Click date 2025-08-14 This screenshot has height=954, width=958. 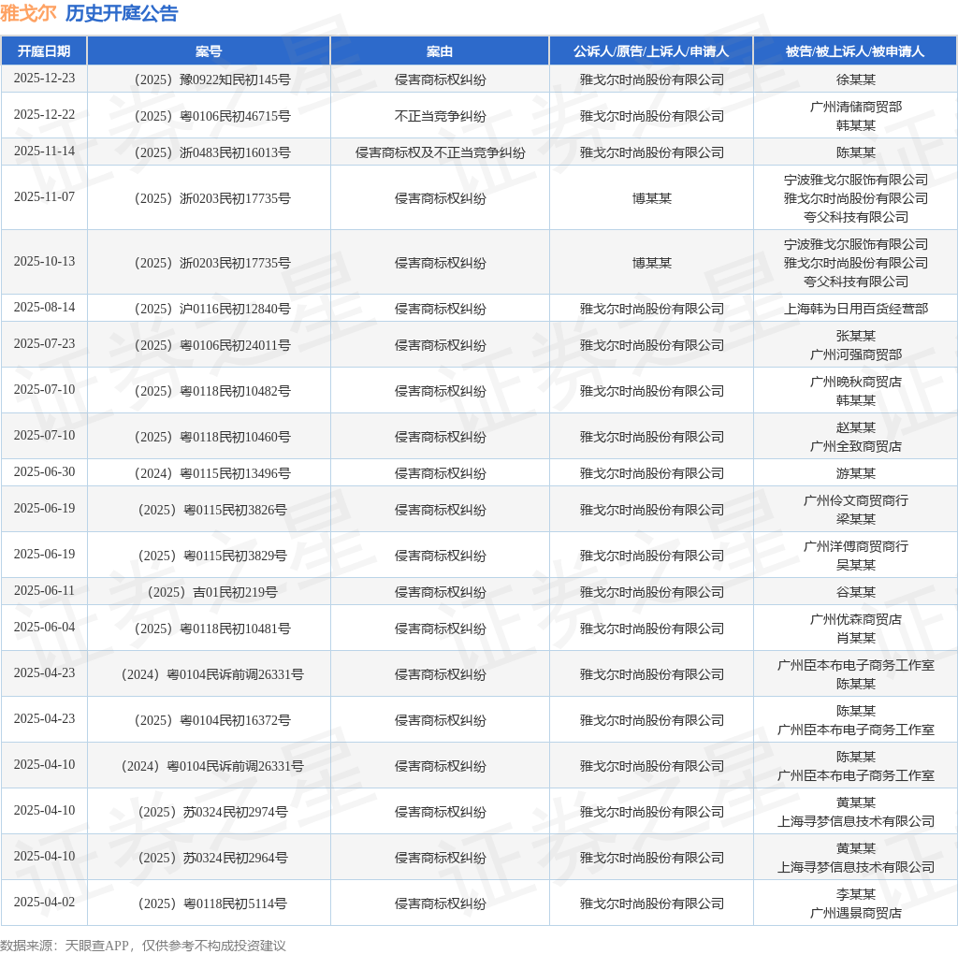point(44,307)
